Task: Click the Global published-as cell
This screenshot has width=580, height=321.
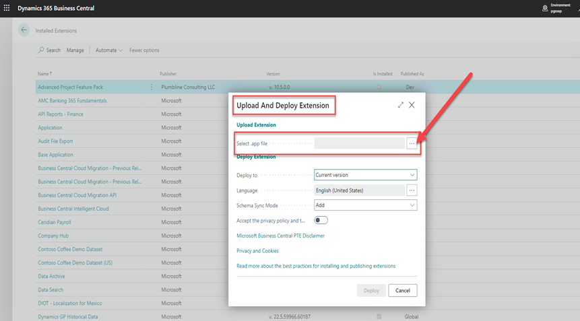Action: pos(412,317)
